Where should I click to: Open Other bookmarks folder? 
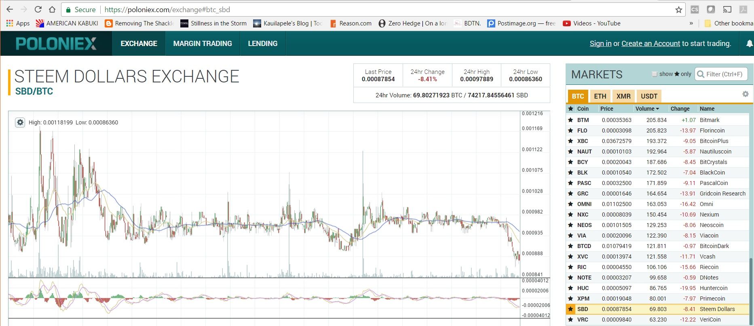click(729, 23)
